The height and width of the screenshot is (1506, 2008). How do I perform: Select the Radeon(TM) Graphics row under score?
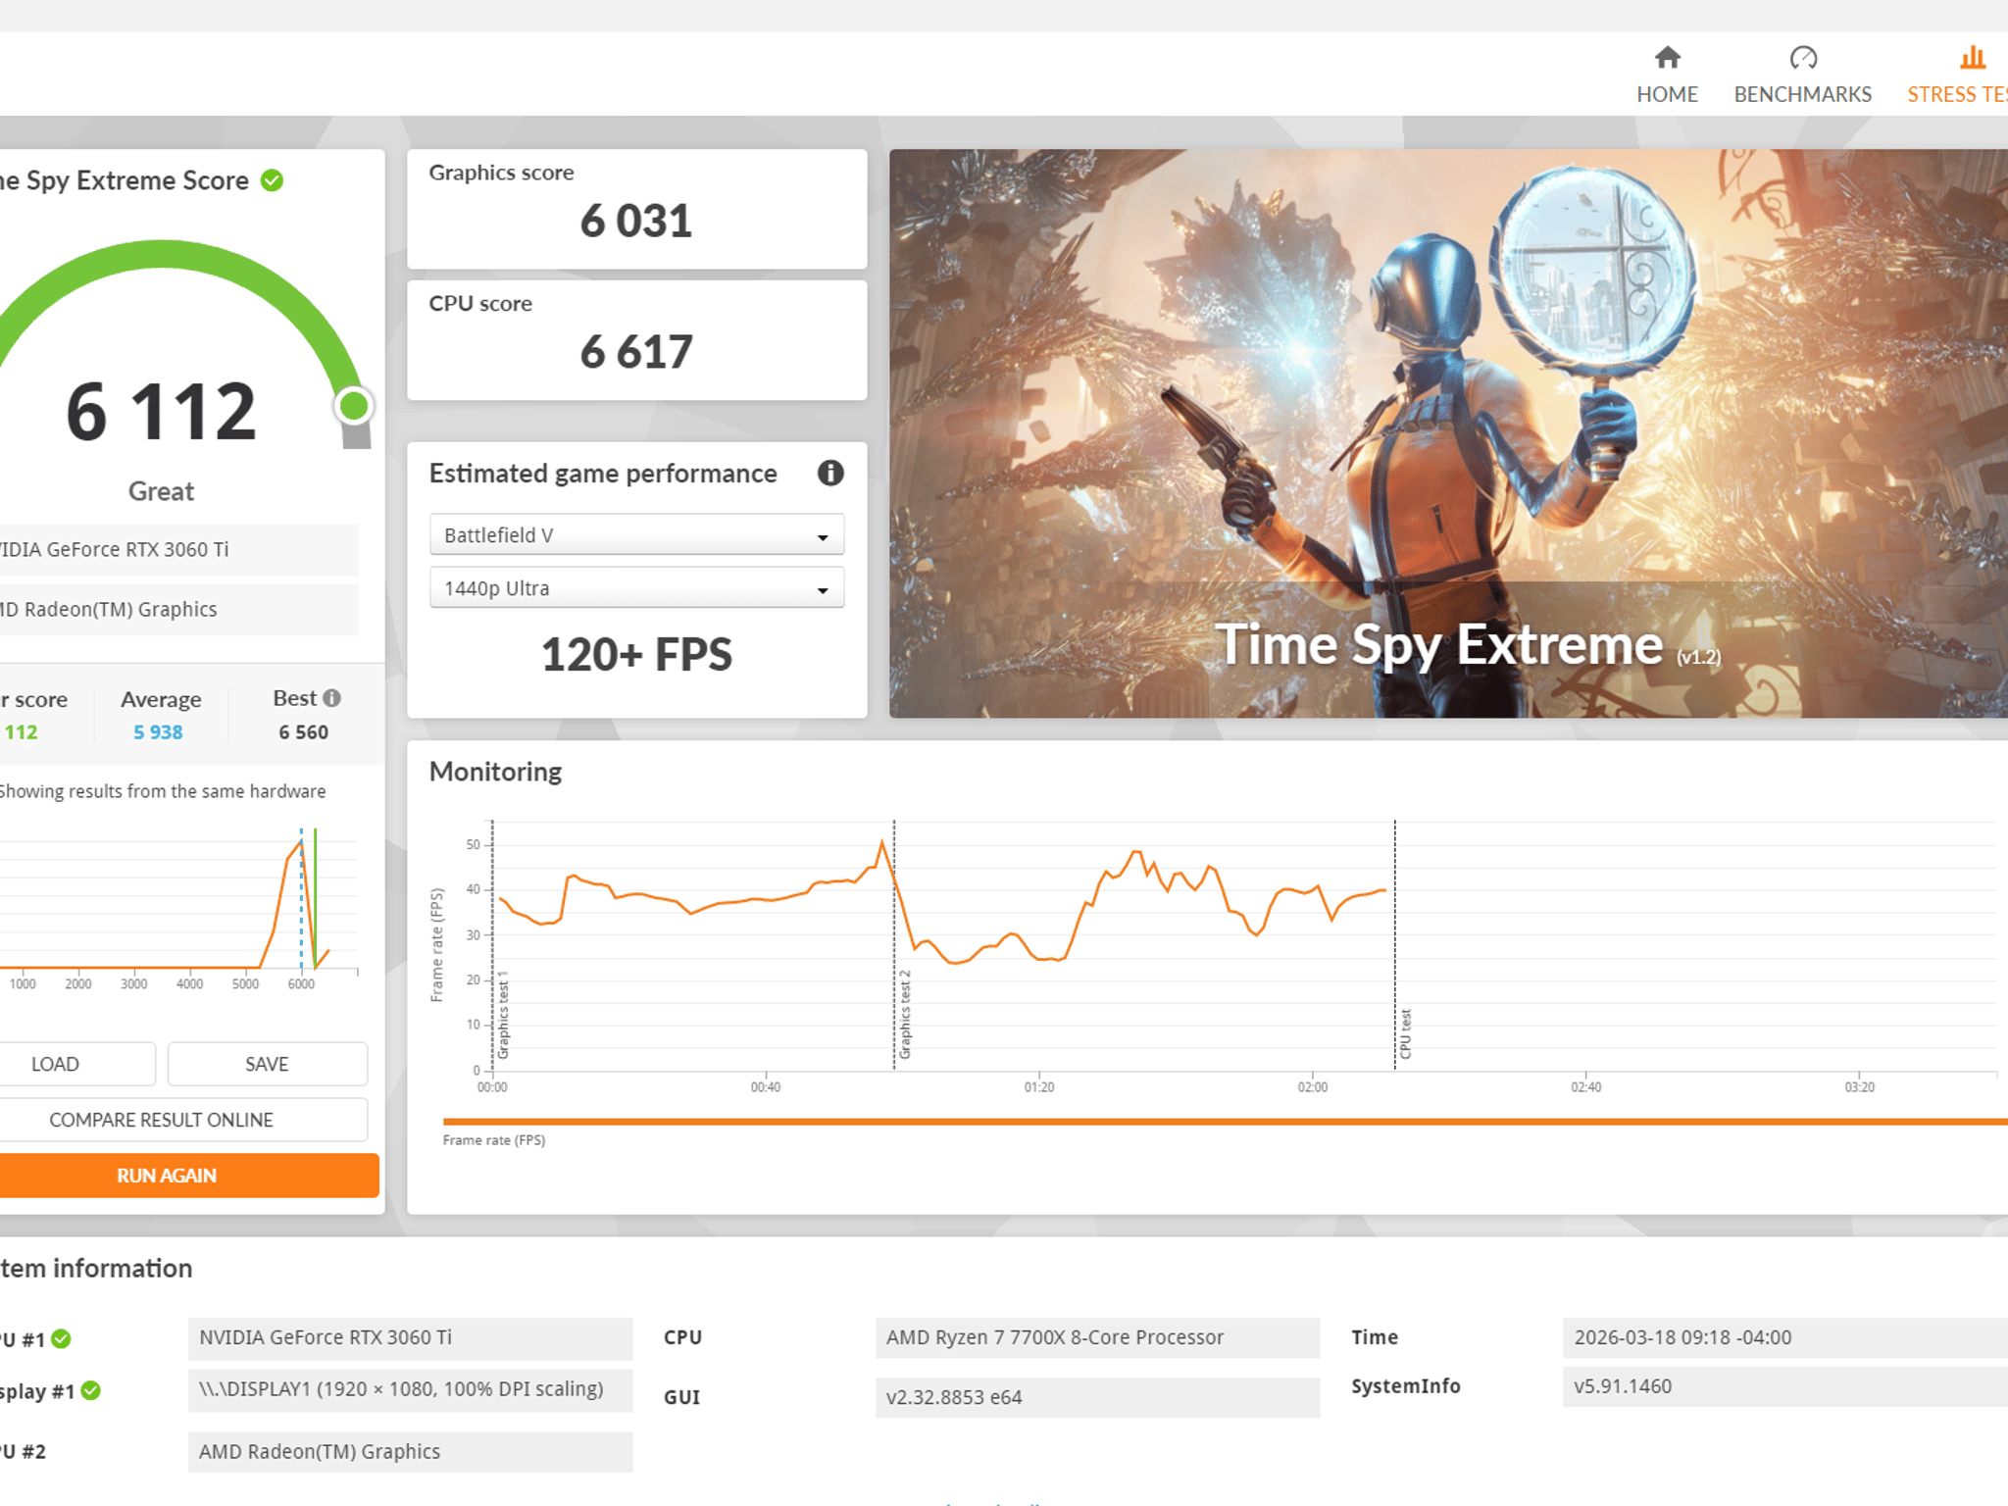(x=178, y=610)
